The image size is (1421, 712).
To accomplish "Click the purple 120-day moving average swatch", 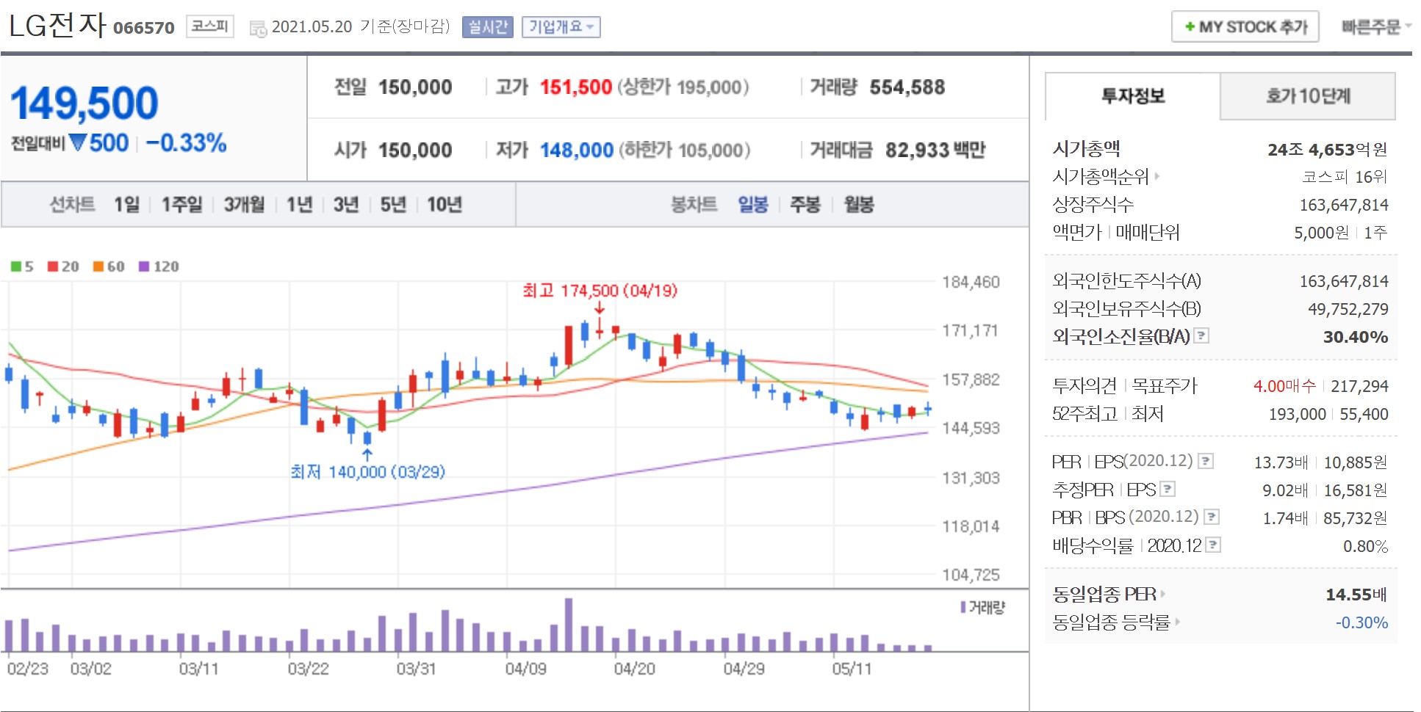I will coord(144,266).
